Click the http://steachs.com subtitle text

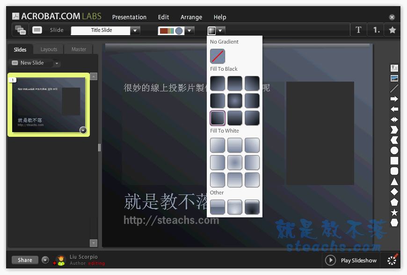(171, 220)
